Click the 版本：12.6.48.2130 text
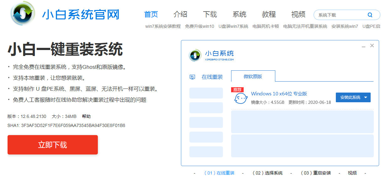Screen dimensions: 386x182 [x=27, y=116]
